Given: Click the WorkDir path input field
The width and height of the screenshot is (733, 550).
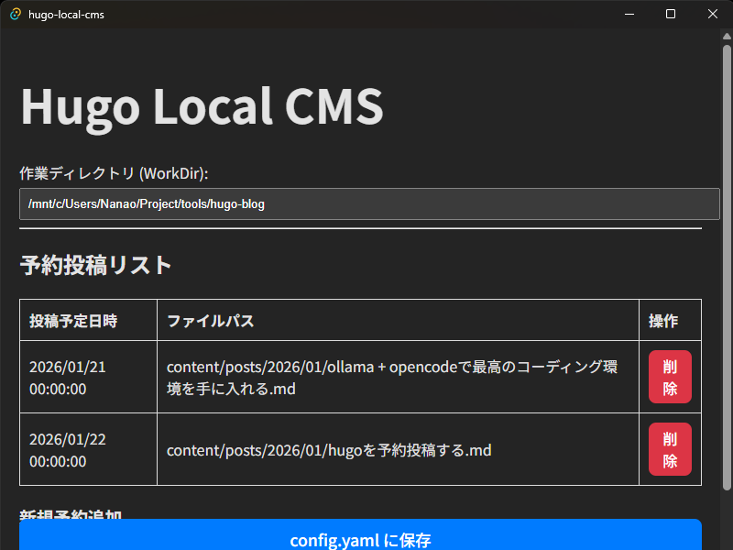Looking at the screenshot, I should click(369, 203).
